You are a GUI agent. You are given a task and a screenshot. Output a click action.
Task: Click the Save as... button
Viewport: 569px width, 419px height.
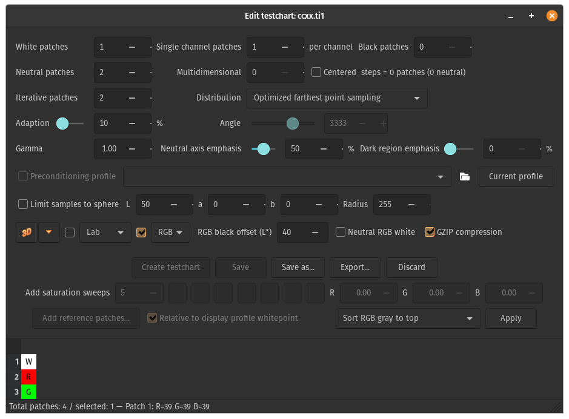(298, 267)
